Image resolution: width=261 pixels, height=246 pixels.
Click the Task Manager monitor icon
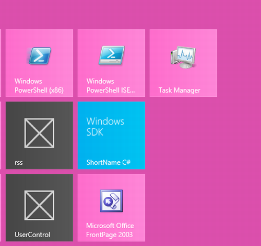[183, 57]
